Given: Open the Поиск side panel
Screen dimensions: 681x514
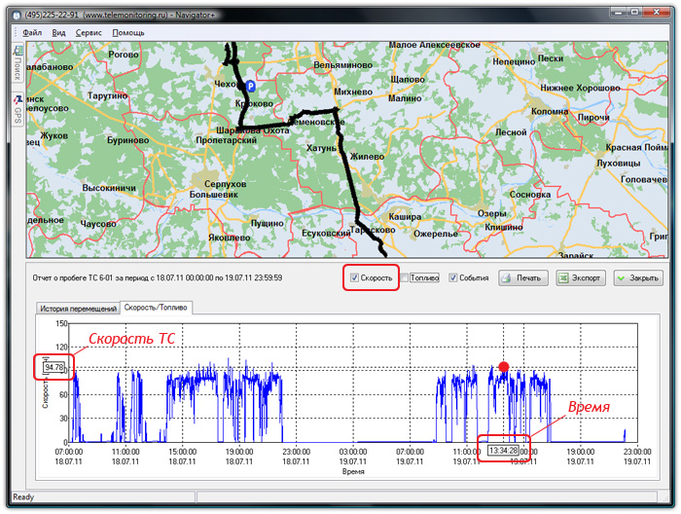Looking at the screenshot, I should pos(17,68).
